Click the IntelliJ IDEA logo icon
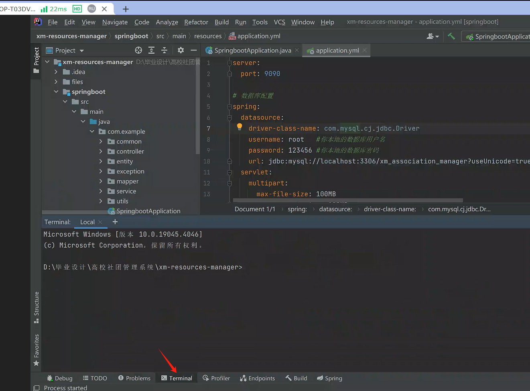 (x=38, y=22)
